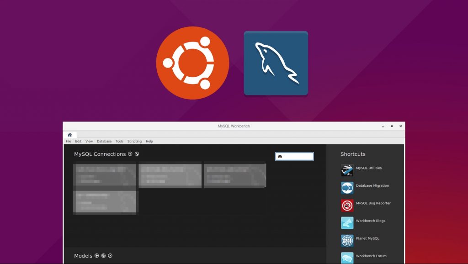The height and width of the screenshot is (264, 468).
Task: Open the Scripting menu
Action: click(134, 142)
